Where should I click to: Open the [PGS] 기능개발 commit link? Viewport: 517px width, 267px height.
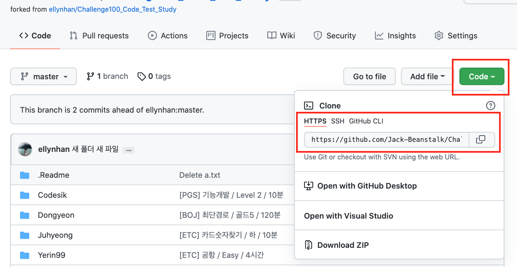(x=231, y=195)
